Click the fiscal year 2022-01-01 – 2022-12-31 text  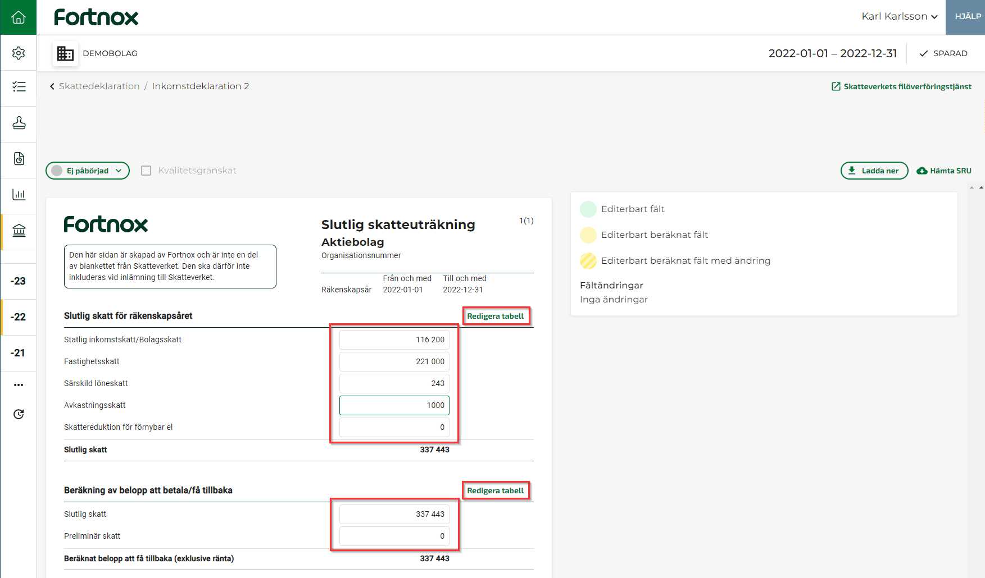[833, 53]
